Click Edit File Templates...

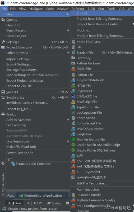click(x=92, y=183)
